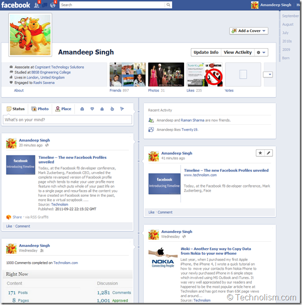Like the 20 minutes ago post
Image resolution: width=302 pixels, height=305 pixels.
(9, 226)
